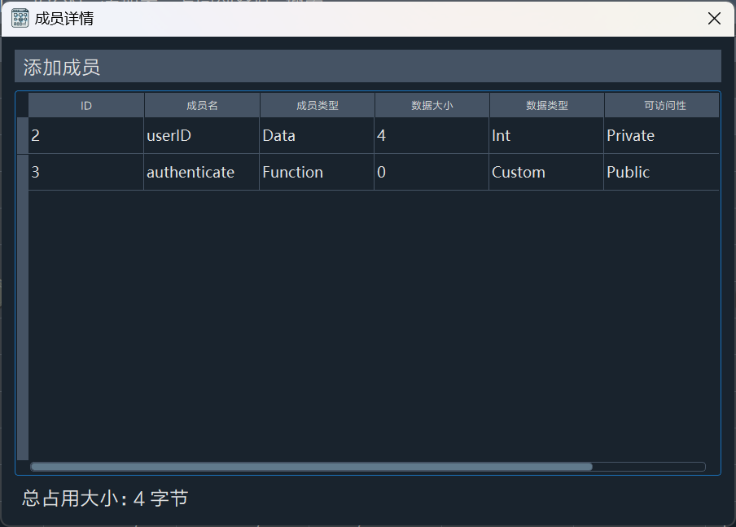Sort by the ID column header
Screen dimensions: 736x527
pos(86,105)
